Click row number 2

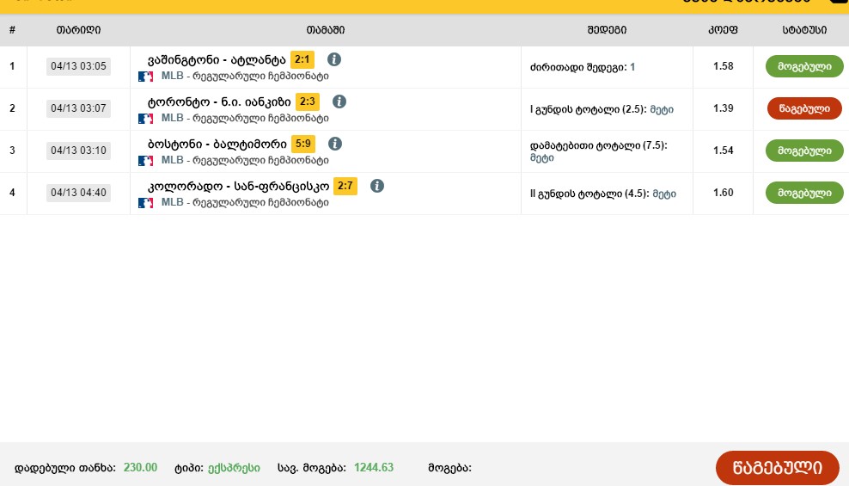pos(12,108)
